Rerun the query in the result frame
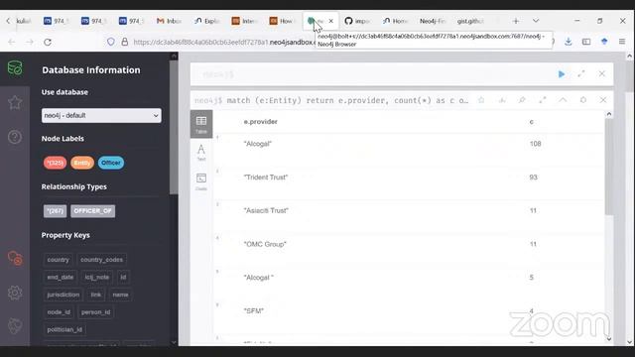 [x=583, y=100]
